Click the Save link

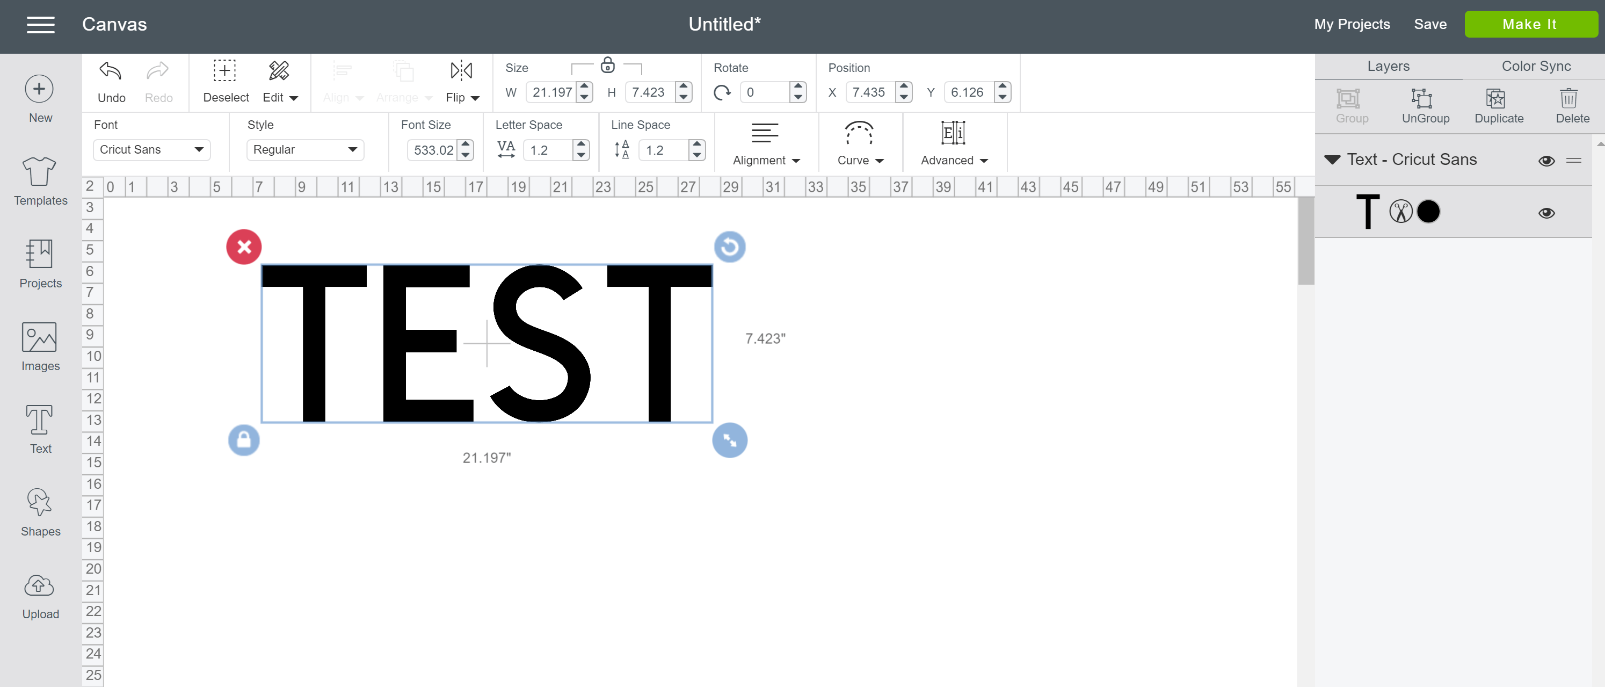coord(1429,24)
